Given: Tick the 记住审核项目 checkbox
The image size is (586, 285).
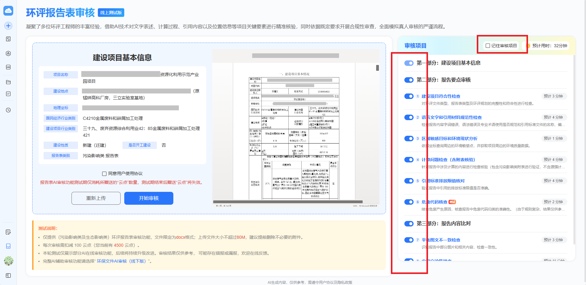Looking at the screenshot, I should (x=488, y=46).
